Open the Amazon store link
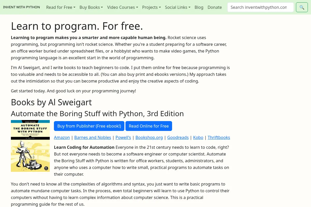Viewport: 311px width, 207px height. (62, 137)
